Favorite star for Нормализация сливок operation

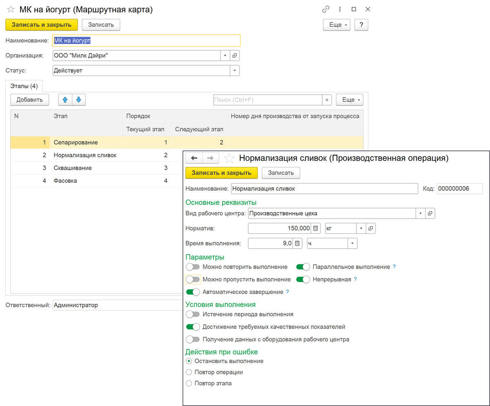point(229,158)
